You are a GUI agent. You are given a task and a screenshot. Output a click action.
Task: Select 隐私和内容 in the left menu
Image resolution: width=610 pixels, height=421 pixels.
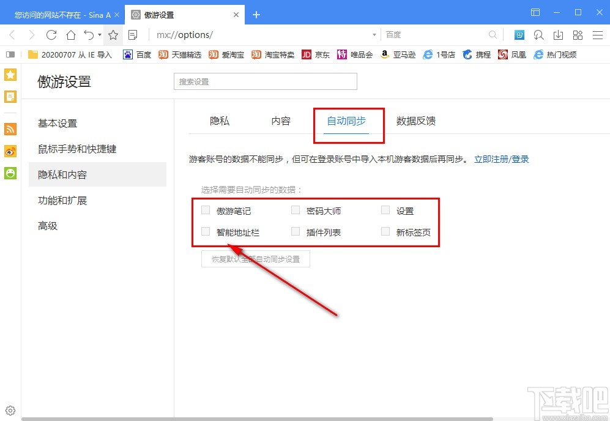tap(97, 175)
